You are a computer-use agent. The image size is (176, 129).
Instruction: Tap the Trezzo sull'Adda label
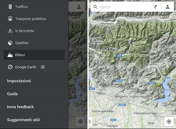103,111
